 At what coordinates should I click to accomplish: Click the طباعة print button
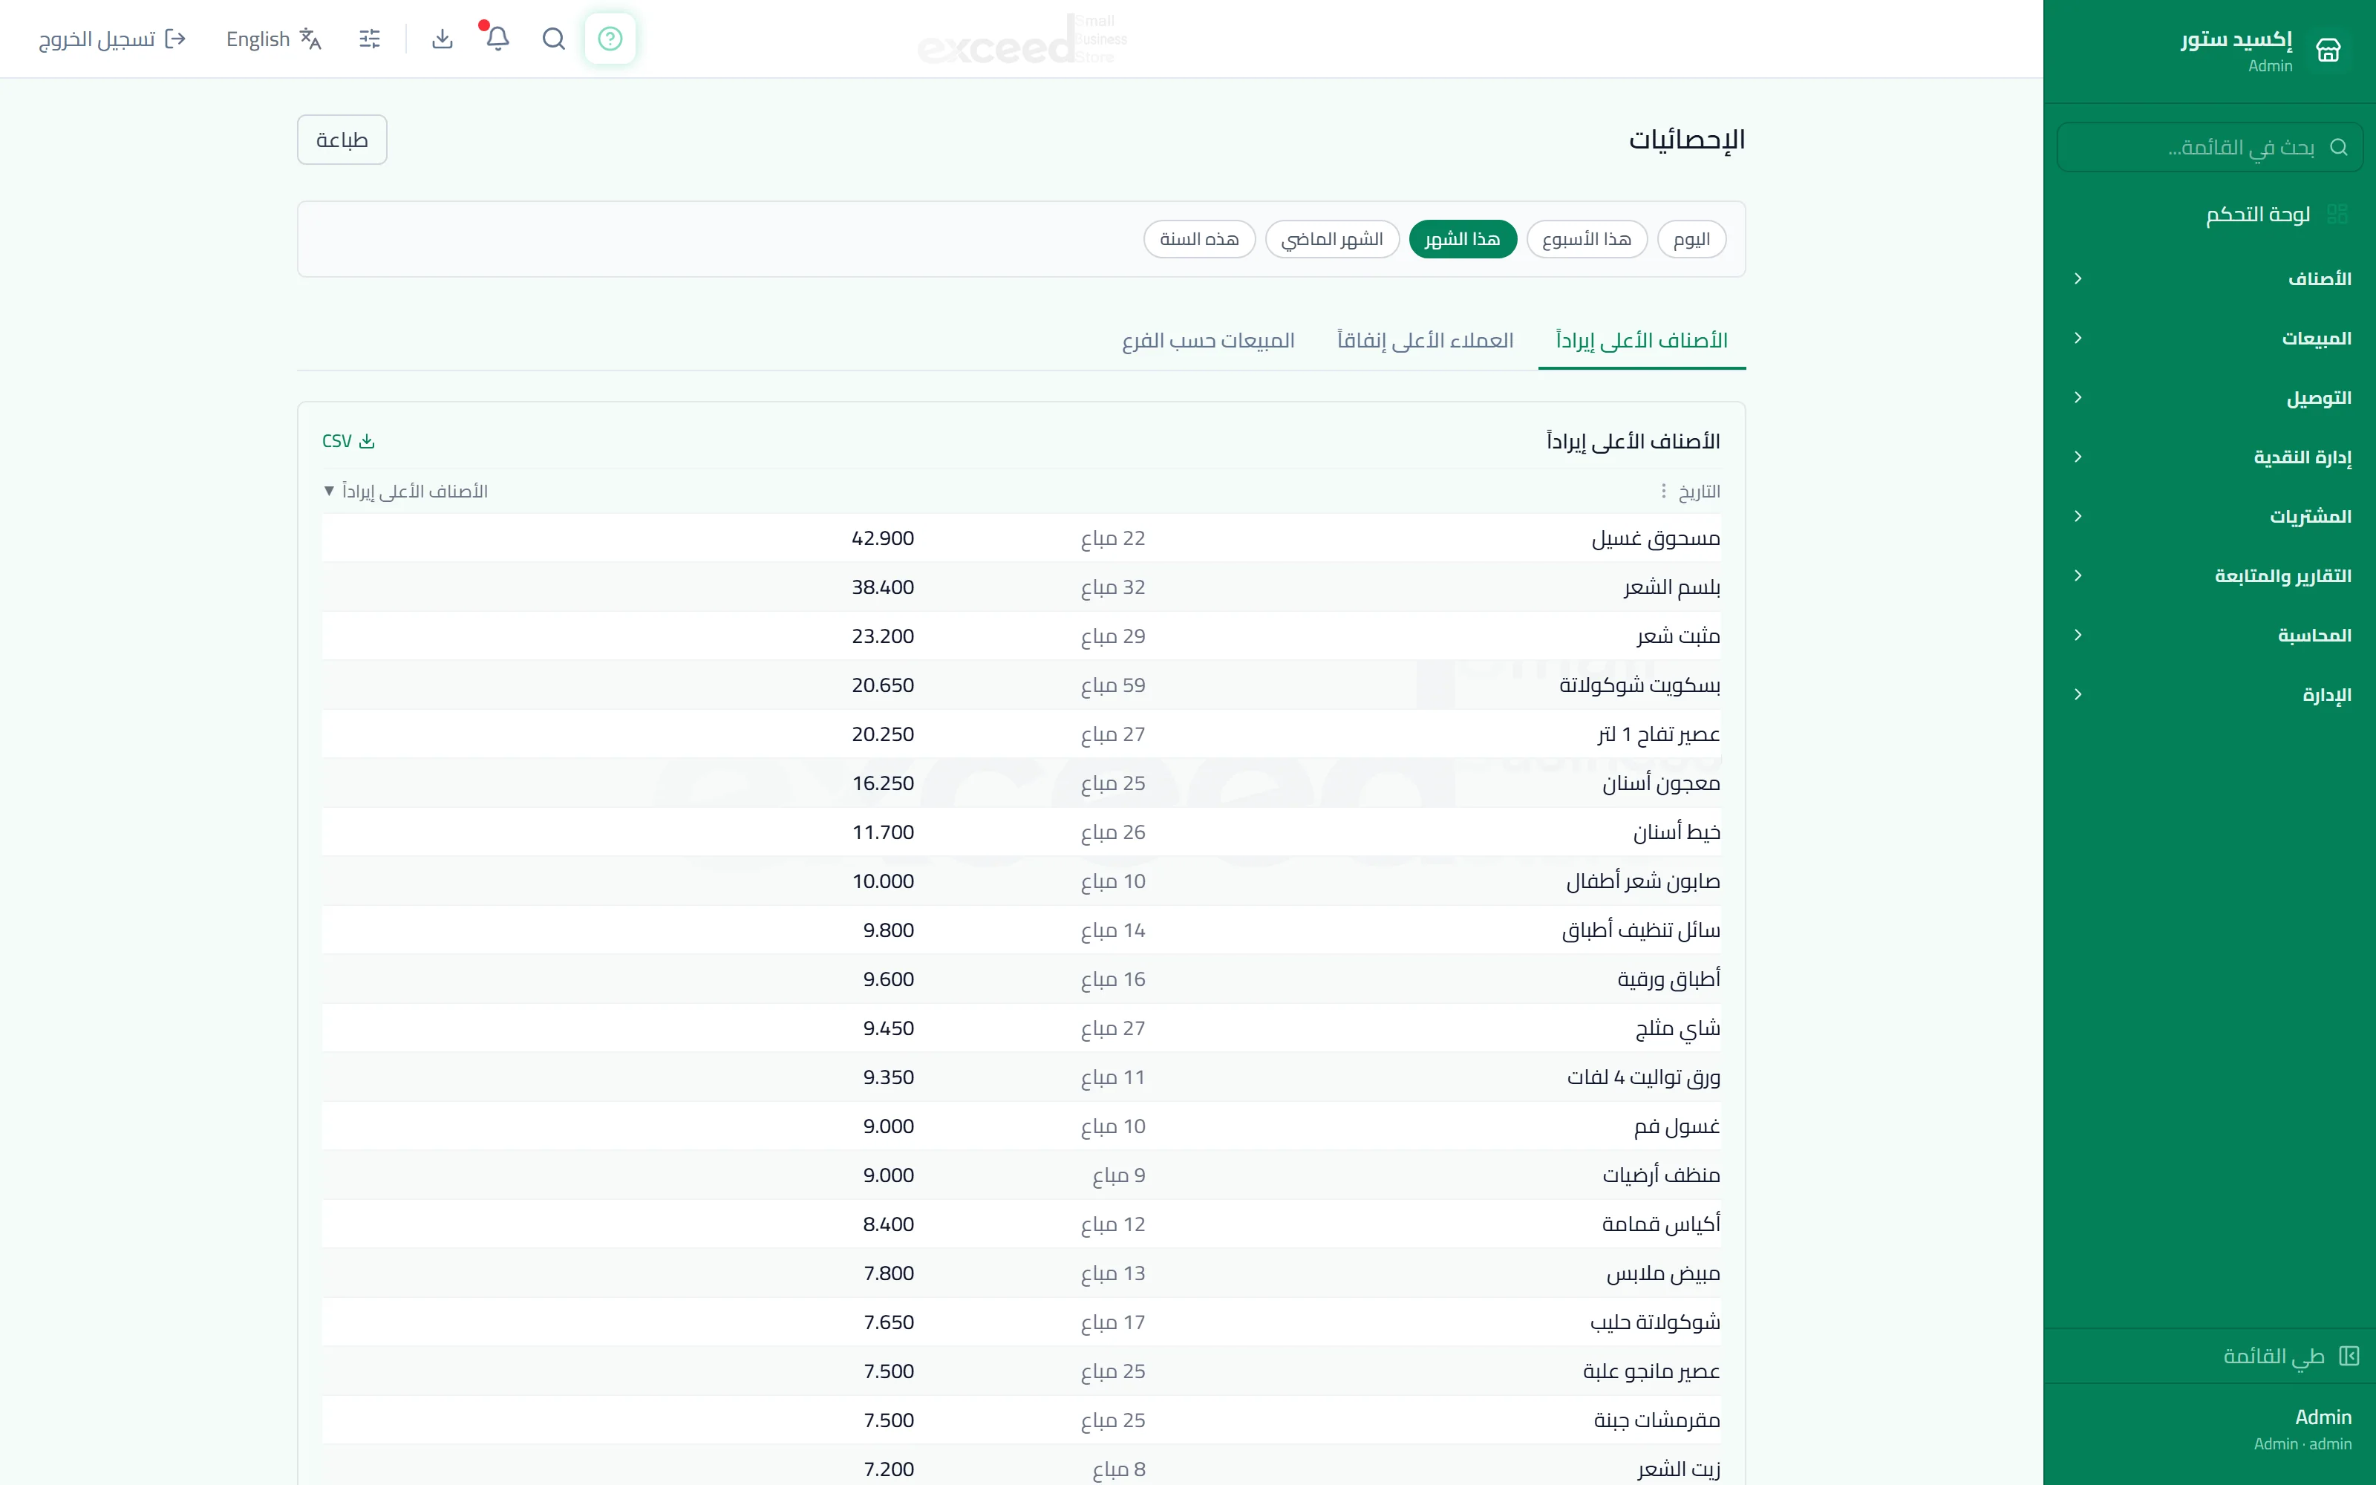342,140
